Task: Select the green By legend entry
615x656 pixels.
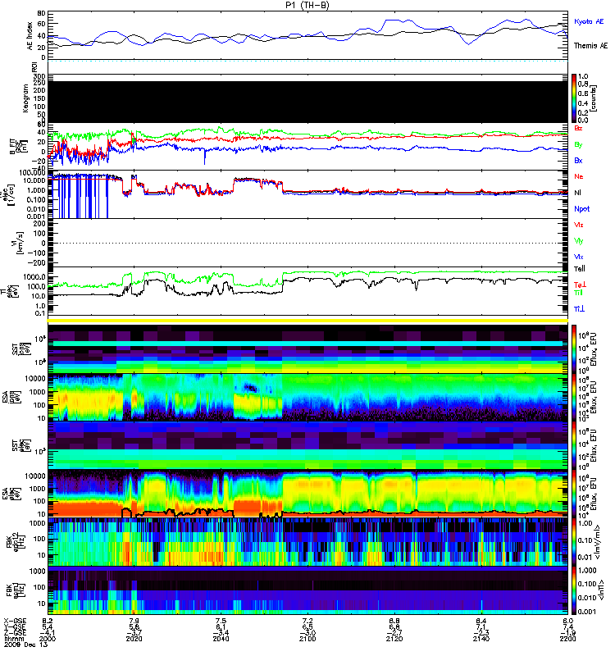Action: [578, 145]
